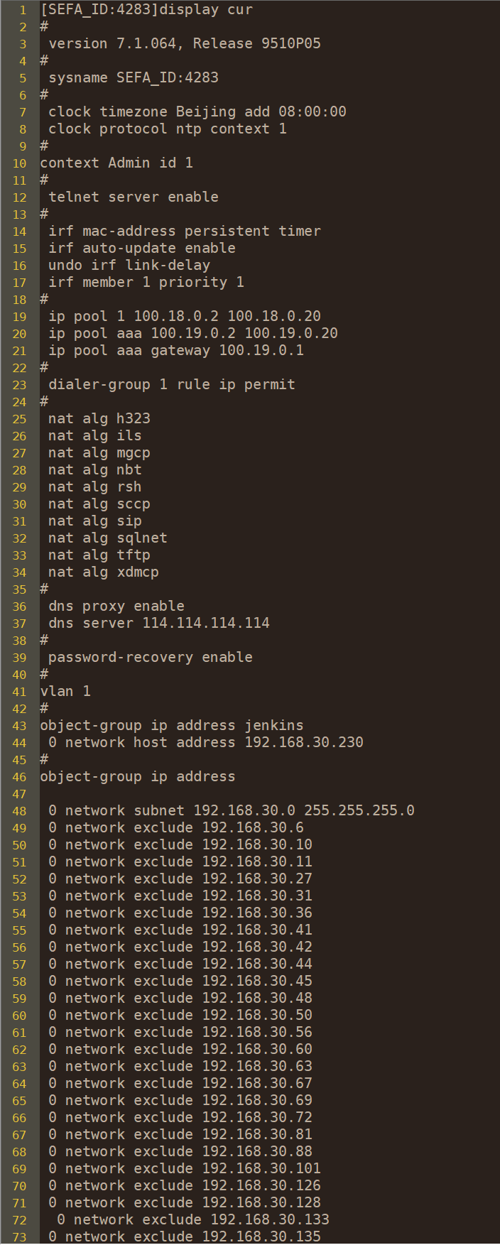Click the network subnet 192.168.30.0 line
The width and height of the screenshot is (500, 1245).
(x=231, y=811)
